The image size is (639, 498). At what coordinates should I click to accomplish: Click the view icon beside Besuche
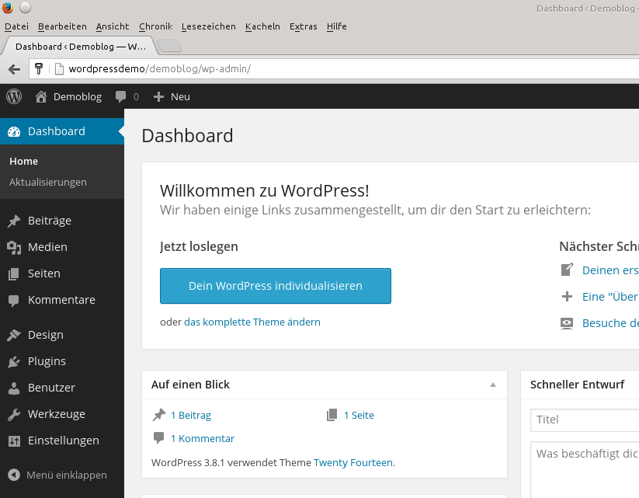tap(567, 323)
